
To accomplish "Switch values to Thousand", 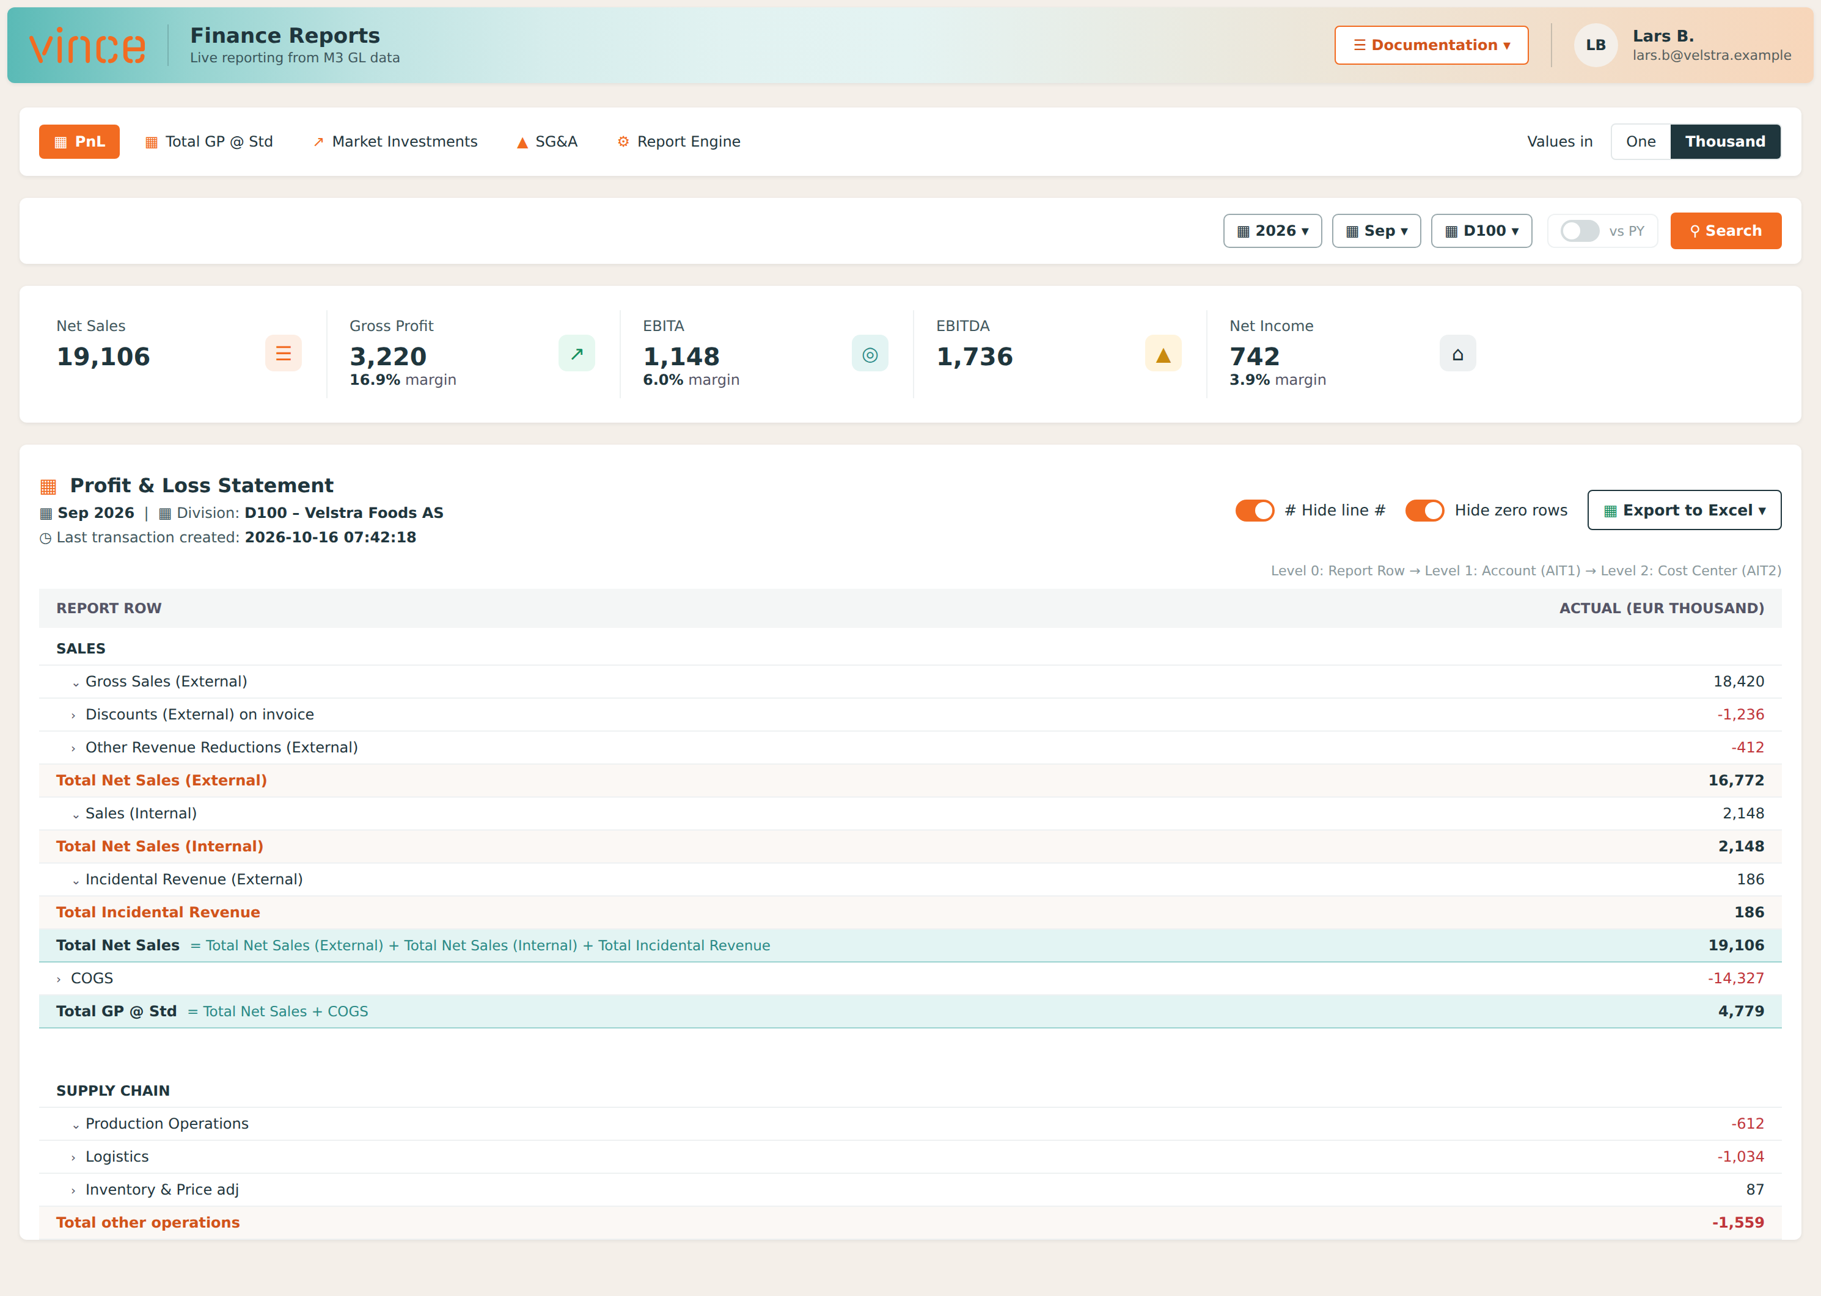I will (1725, 142).
